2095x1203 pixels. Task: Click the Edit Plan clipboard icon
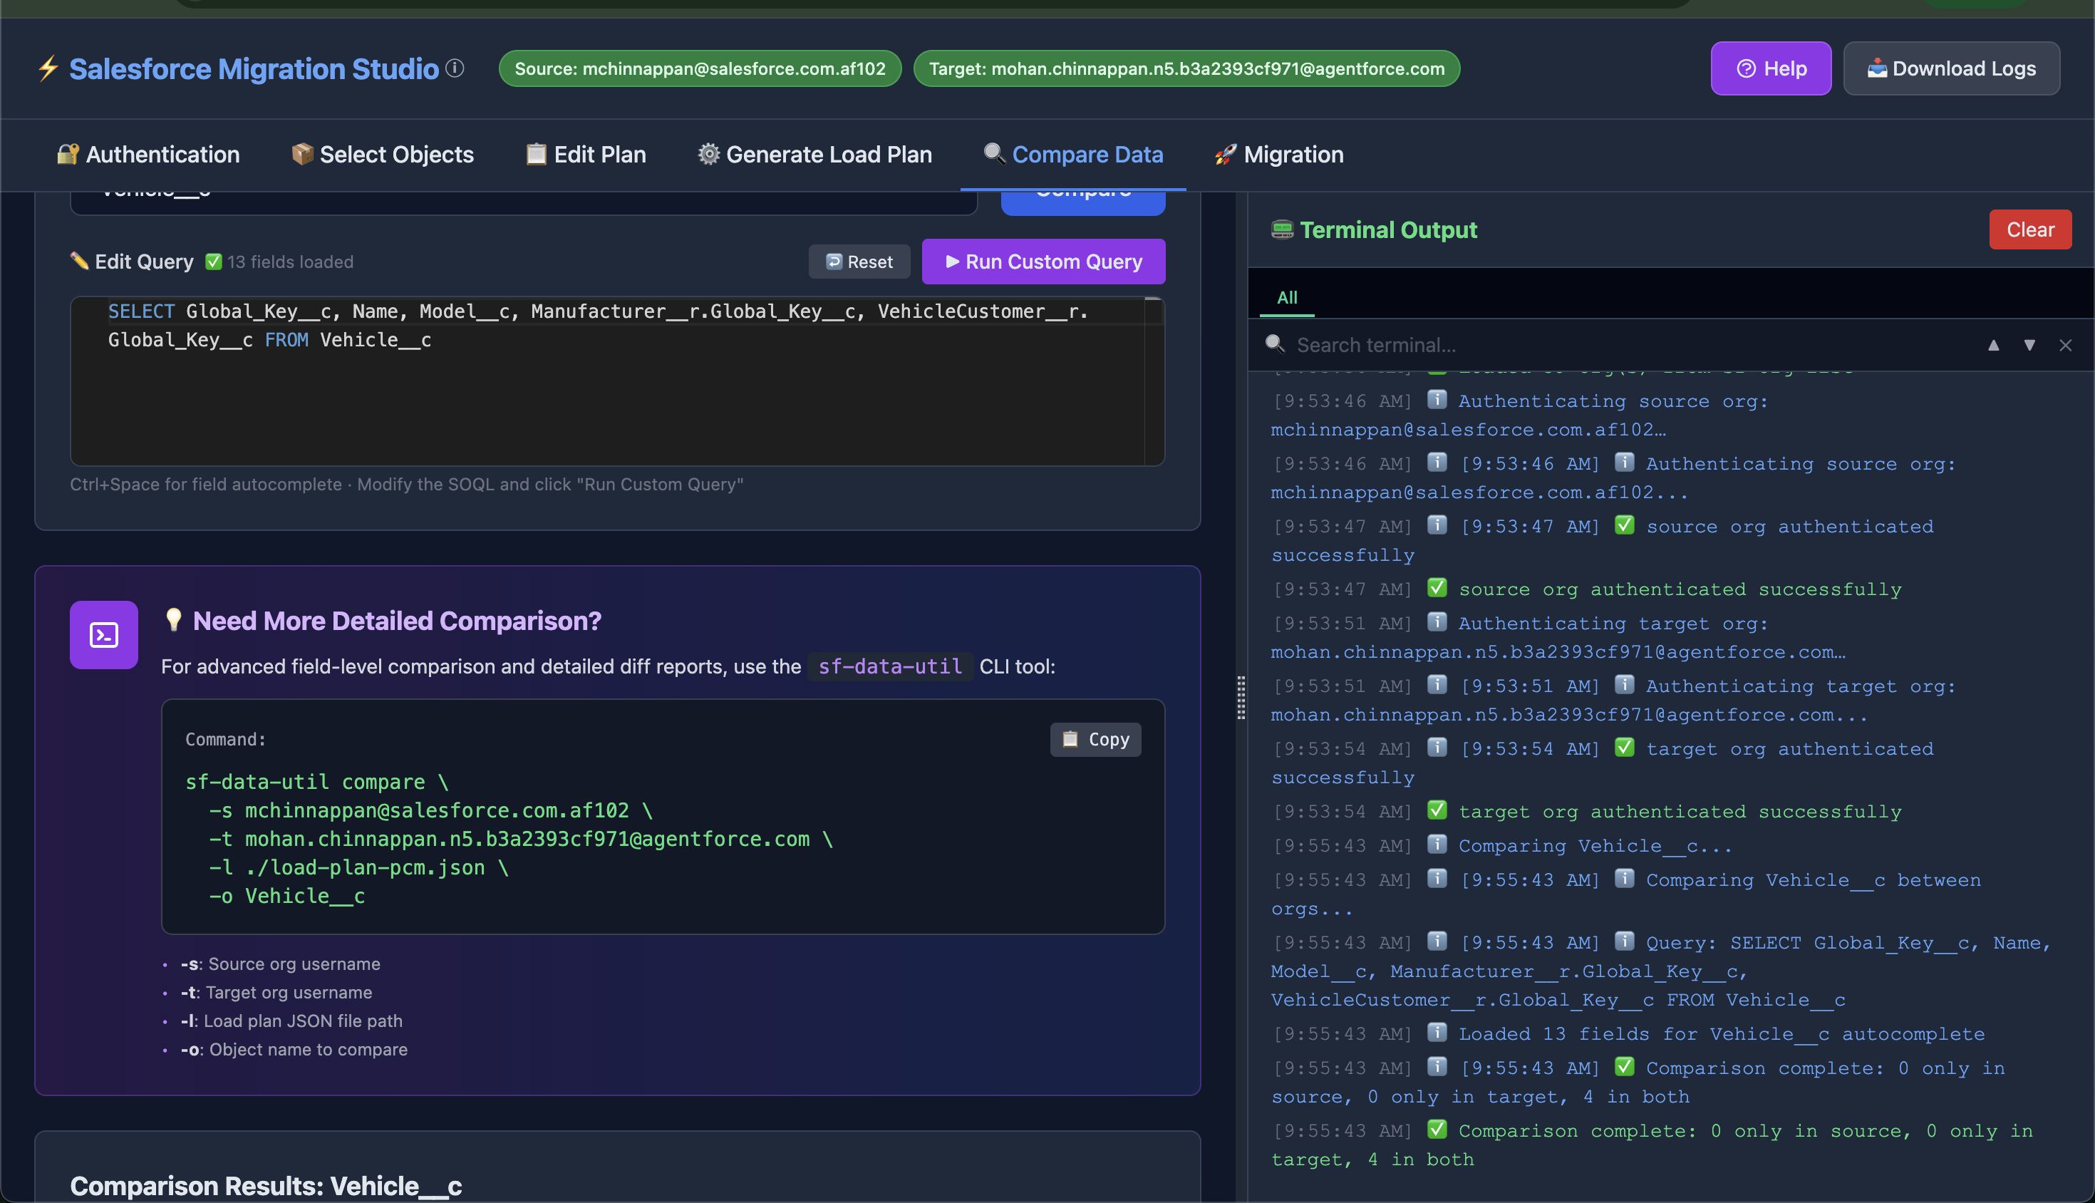point(536,154)
